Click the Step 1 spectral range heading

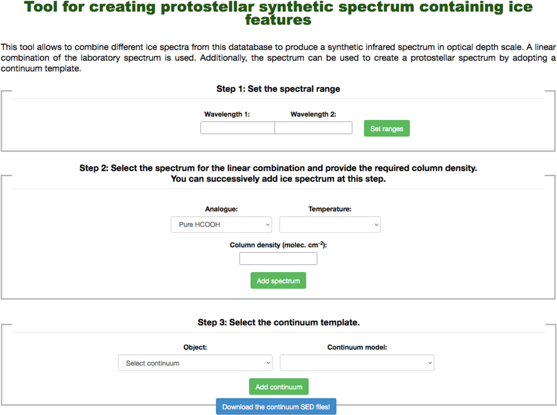click(278, 89)
